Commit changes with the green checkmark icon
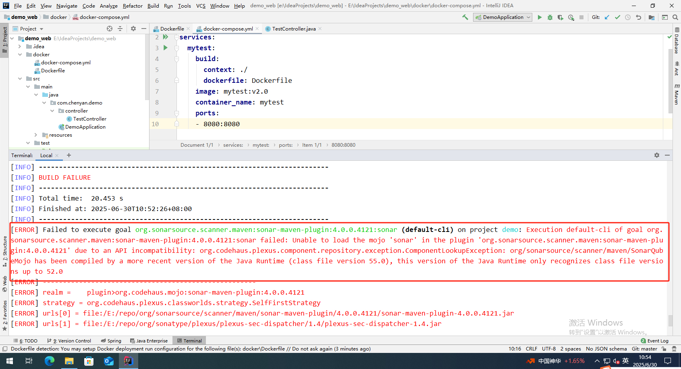 (x=617, y=17)
